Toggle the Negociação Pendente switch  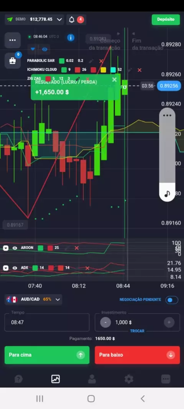(x=172, y=300)
